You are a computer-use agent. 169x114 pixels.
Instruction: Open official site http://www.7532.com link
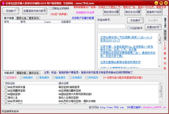112,107
